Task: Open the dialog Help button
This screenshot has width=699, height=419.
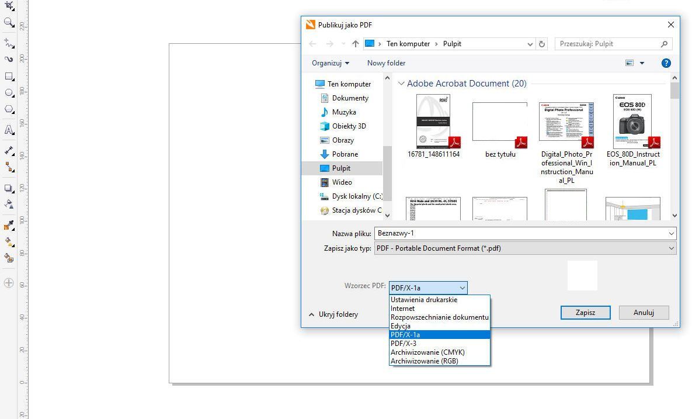Action: tap(666, 63)
